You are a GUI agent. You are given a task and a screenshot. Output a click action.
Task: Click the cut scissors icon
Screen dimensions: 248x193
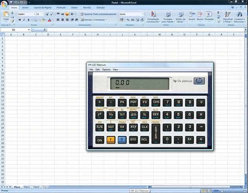12,13
